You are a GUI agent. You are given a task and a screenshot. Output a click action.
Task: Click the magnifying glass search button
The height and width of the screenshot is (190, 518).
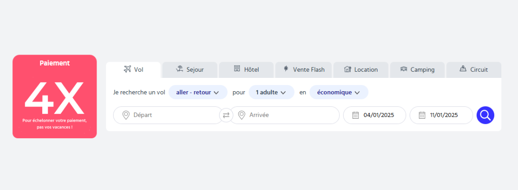click(485, 115)
